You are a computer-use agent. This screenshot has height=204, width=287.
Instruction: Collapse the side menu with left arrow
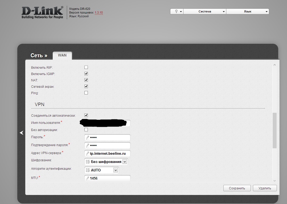click(x=22, y=133)
